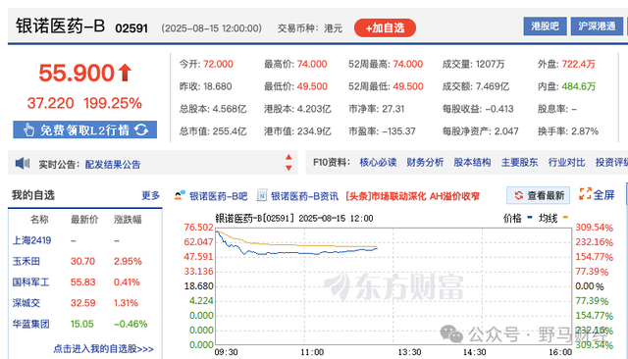Click the fullscreen expand icon
The height and width of the screenshot is (359, 628).
(x=585, y=194)
